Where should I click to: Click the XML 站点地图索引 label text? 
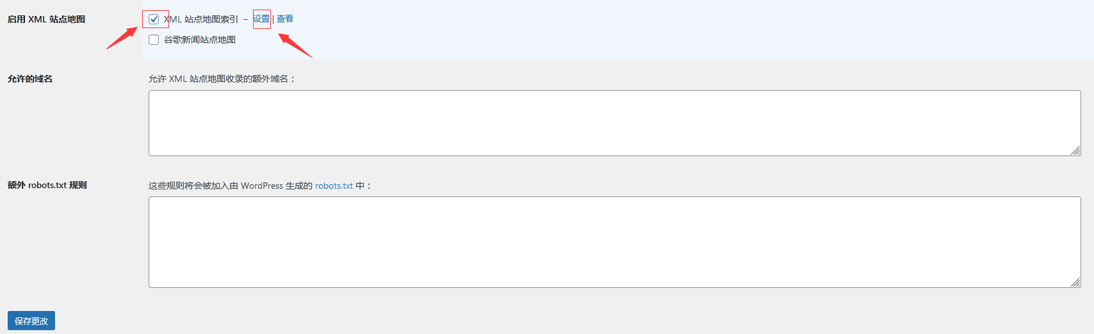pyautogui.click(x=201, y=19)
